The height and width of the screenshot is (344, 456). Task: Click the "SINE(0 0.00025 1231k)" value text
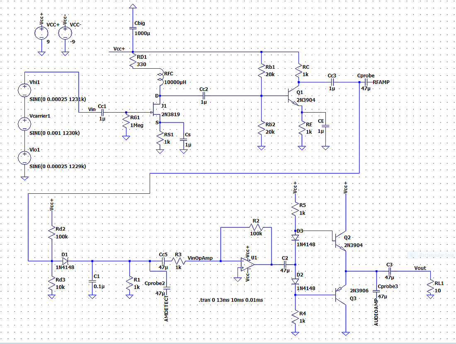(x=58, y=99)
